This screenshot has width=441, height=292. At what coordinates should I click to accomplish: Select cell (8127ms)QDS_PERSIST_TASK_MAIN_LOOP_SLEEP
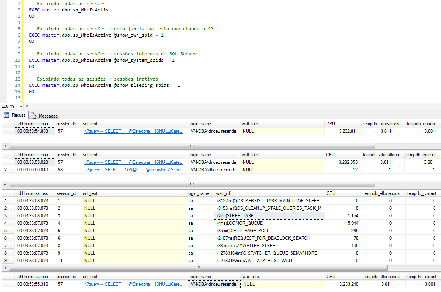269,201
